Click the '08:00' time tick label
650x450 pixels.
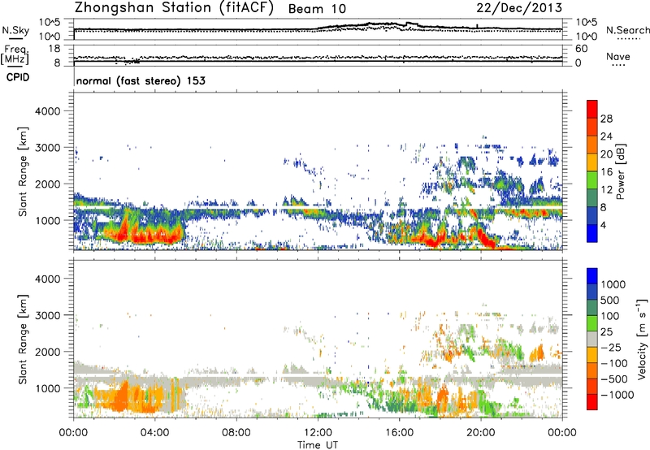[236, 433]
